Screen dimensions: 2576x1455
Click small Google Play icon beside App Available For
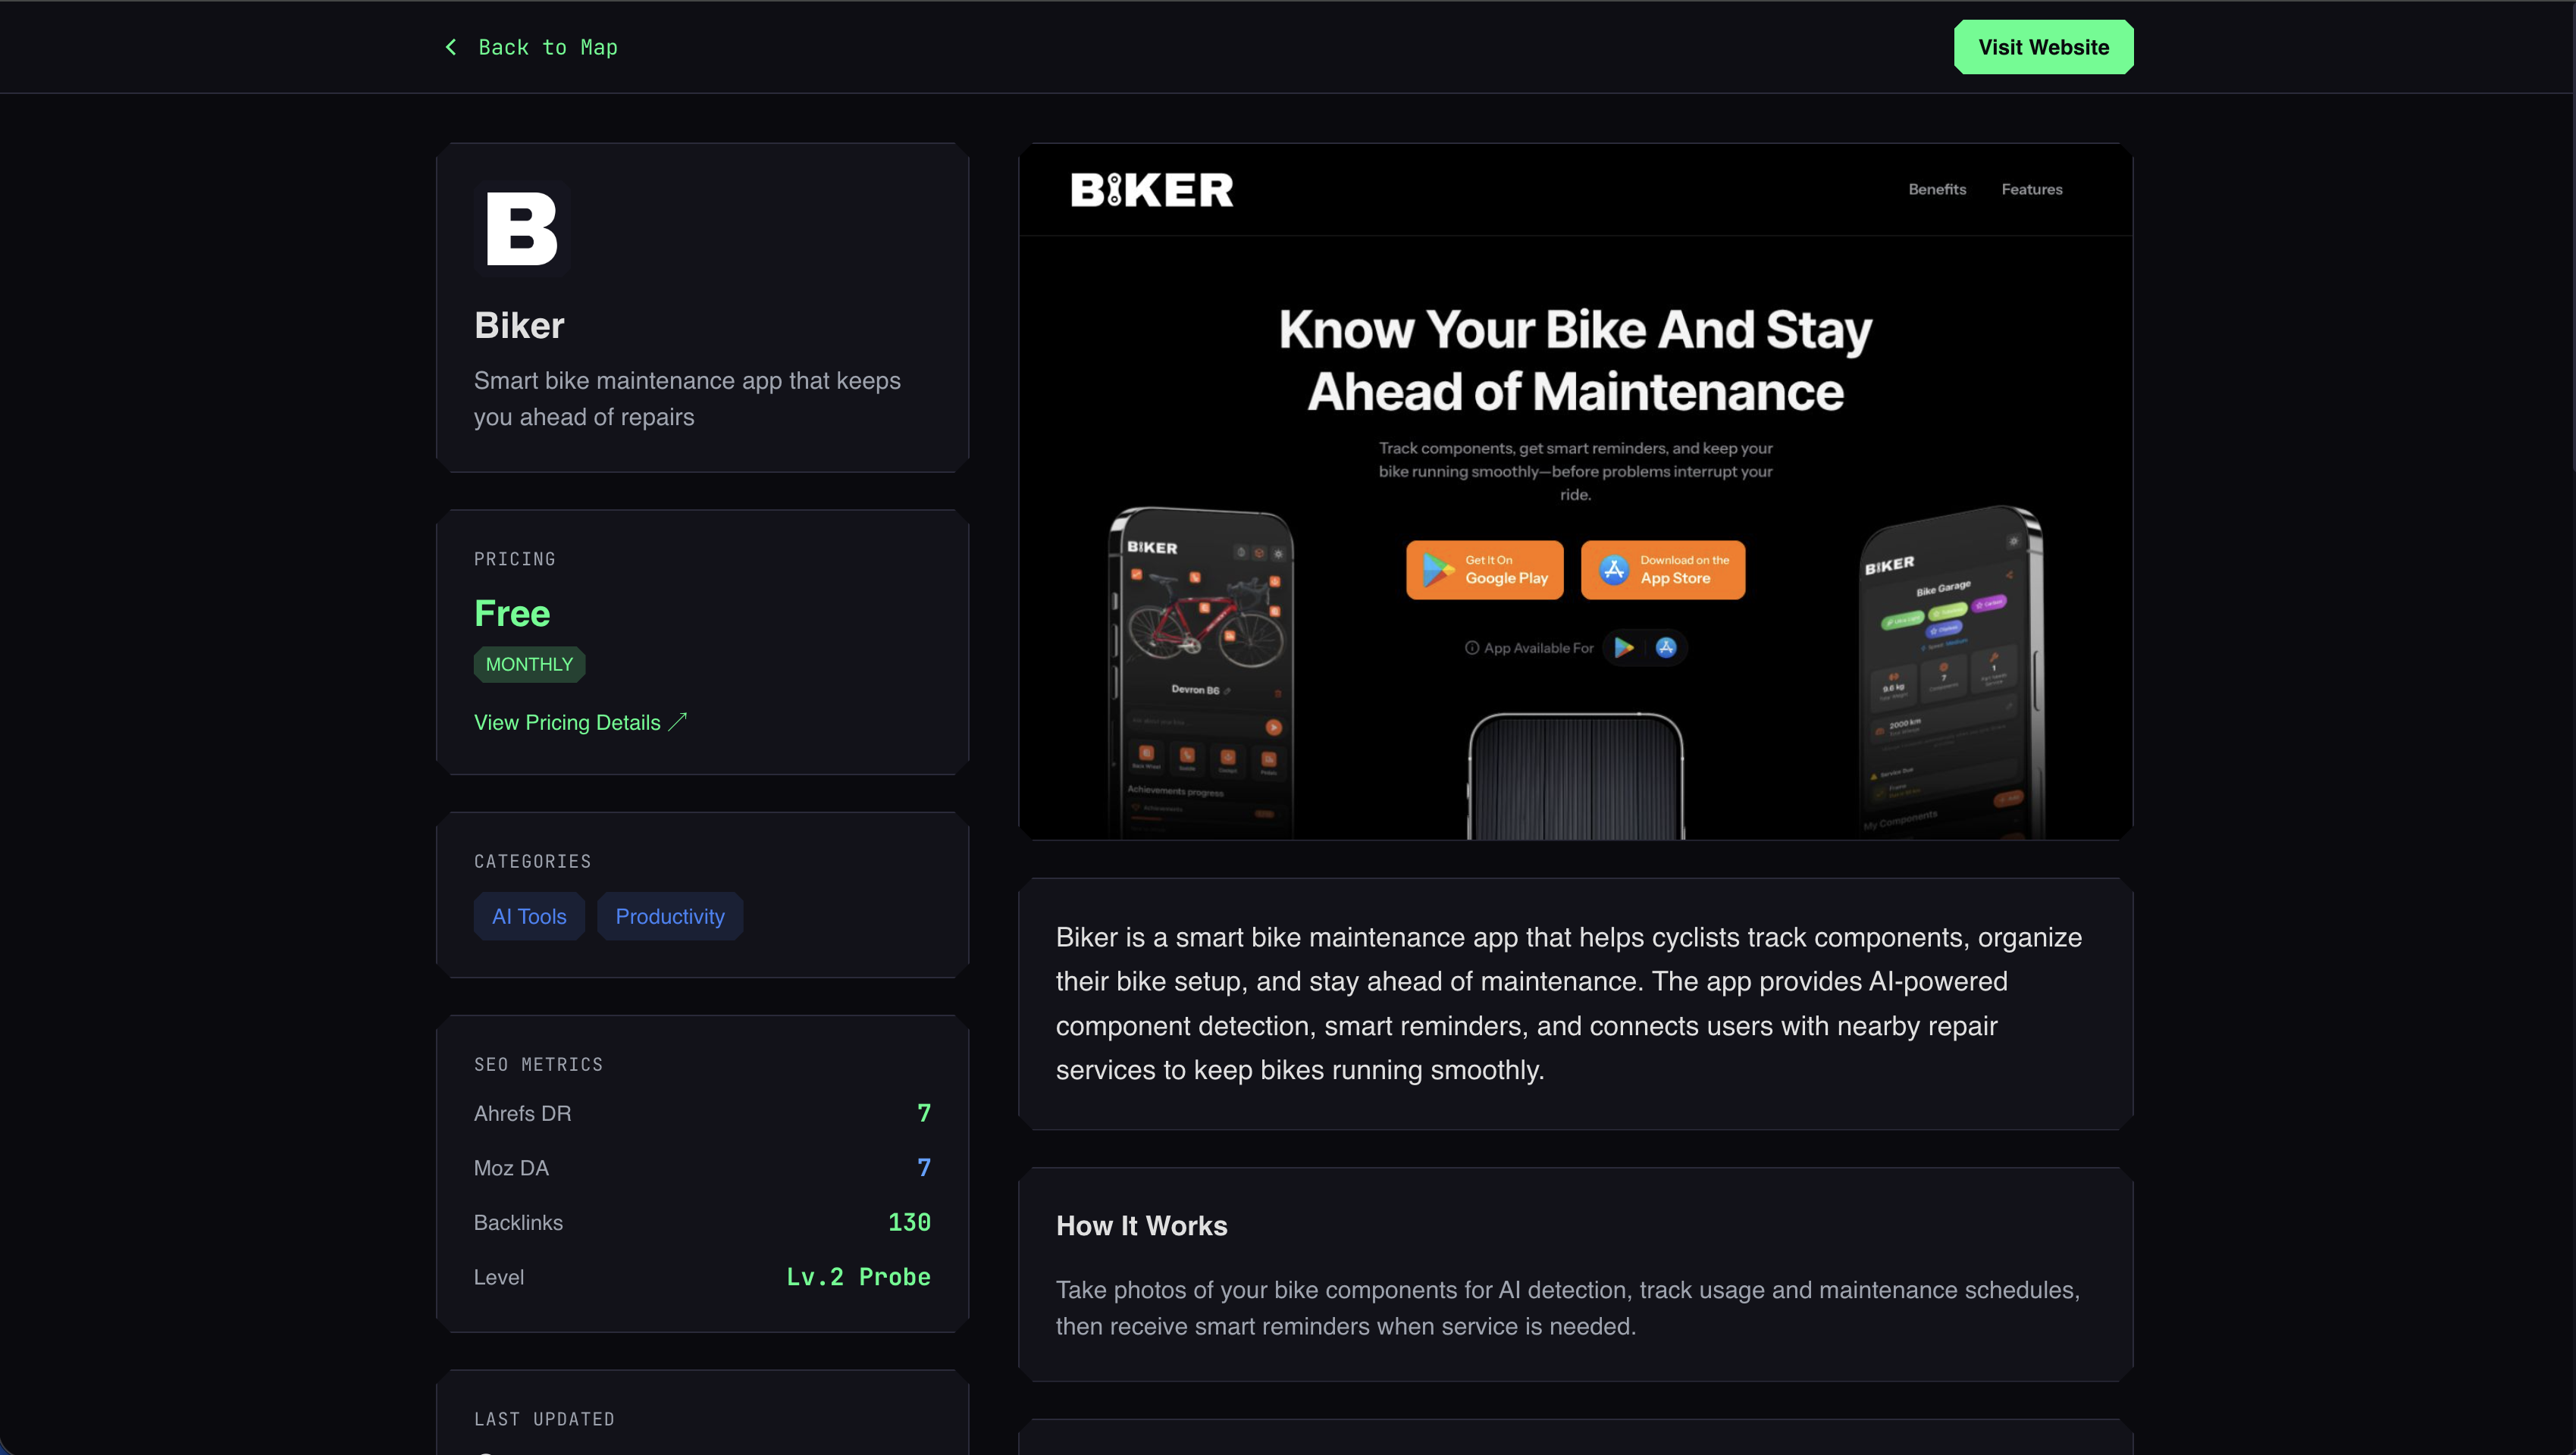(1624, 648)
